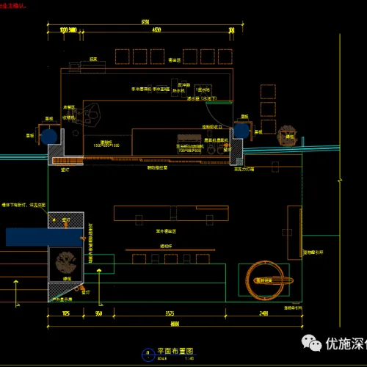Click the blue circle at left column

[49, 137]
